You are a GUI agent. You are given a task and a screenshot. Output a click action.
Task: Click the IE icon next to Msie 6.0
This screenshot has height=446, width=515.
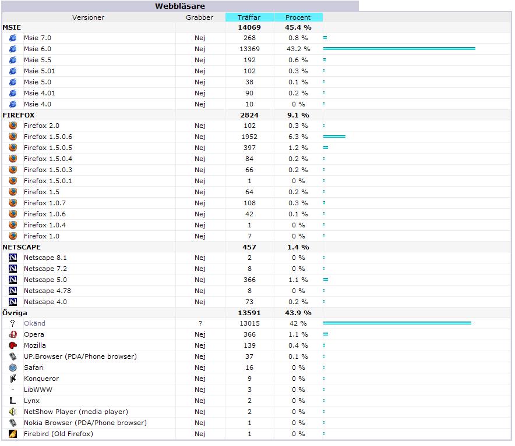click(x=13, y=49)
